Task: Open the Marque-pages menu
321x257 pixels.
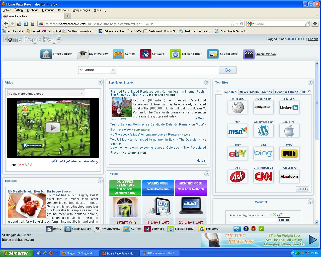Action: [81, 10]
